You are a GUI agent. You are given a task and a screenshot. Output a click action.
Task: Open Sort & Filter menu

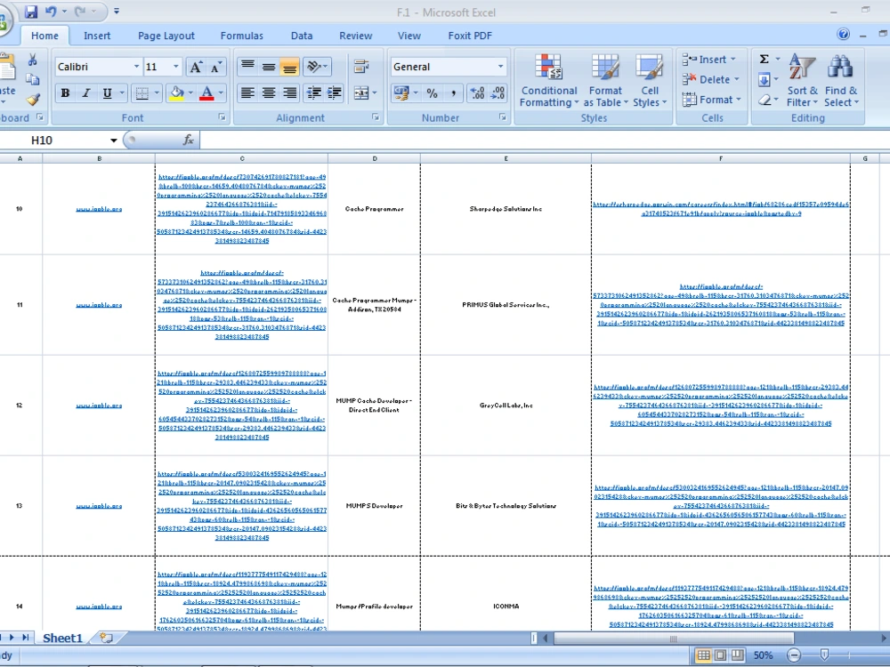point(802,81)
